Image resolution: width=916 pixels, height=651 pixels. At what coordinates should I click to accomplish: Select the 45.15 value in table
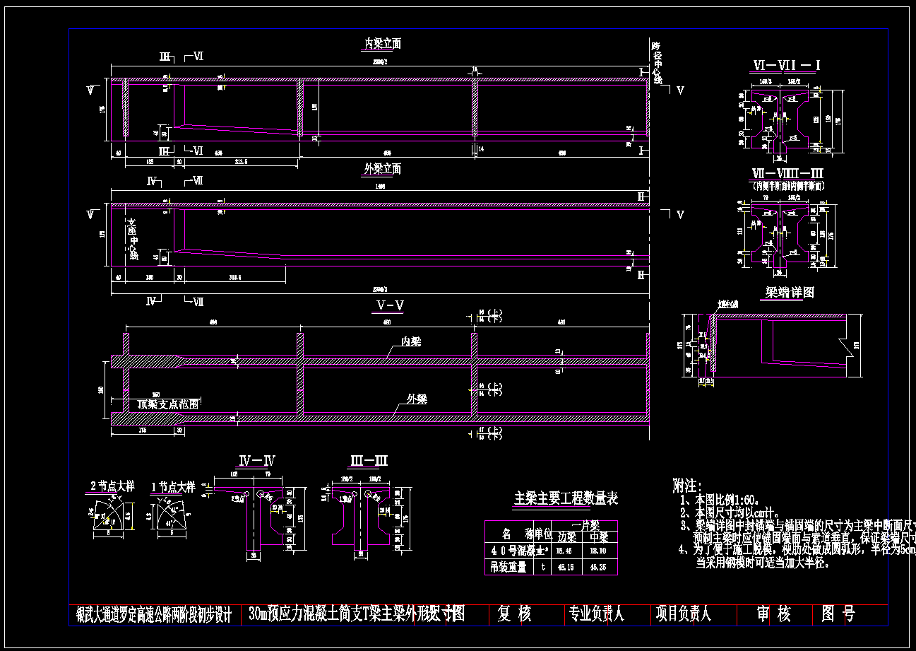565,566
